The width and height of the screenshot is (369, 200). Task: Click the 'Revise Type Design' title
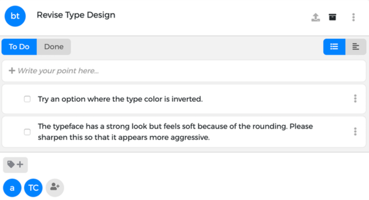point(76,15)
